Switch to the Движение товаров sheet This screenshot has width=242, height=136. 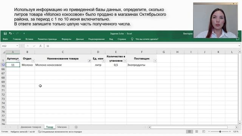tap(31, 127)
